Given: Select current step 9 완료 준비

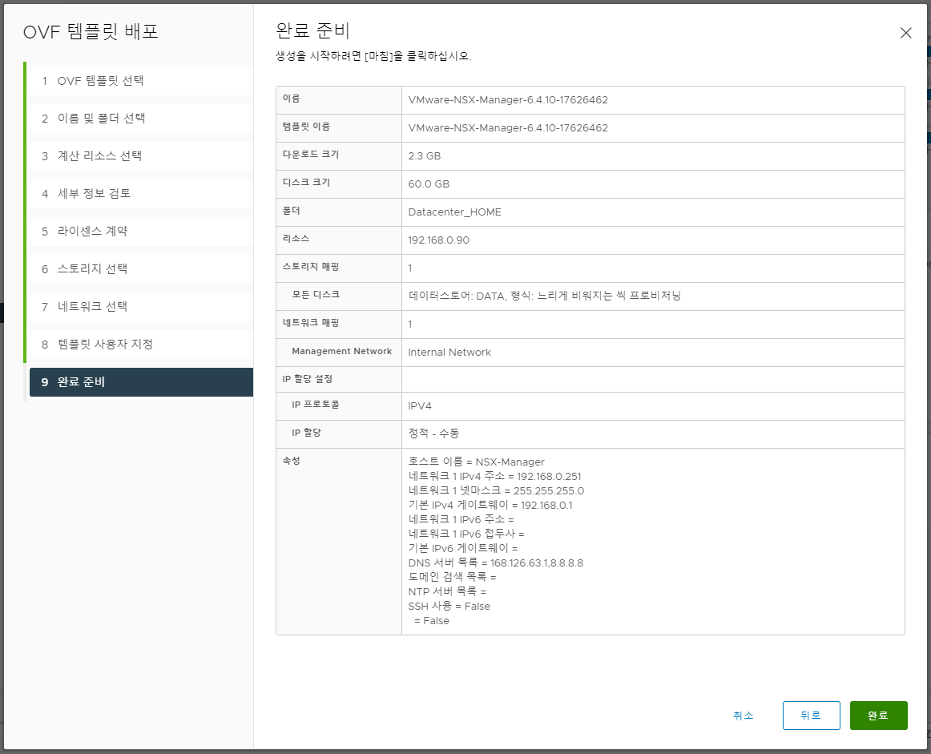Looking at the screenshot, I should (x=141, y=382).
